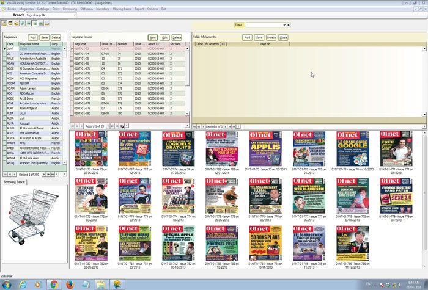The height and width of the screenshot is (290, 428).
Task: Open Internet Explorer from the taskbar
Action: 23,285
